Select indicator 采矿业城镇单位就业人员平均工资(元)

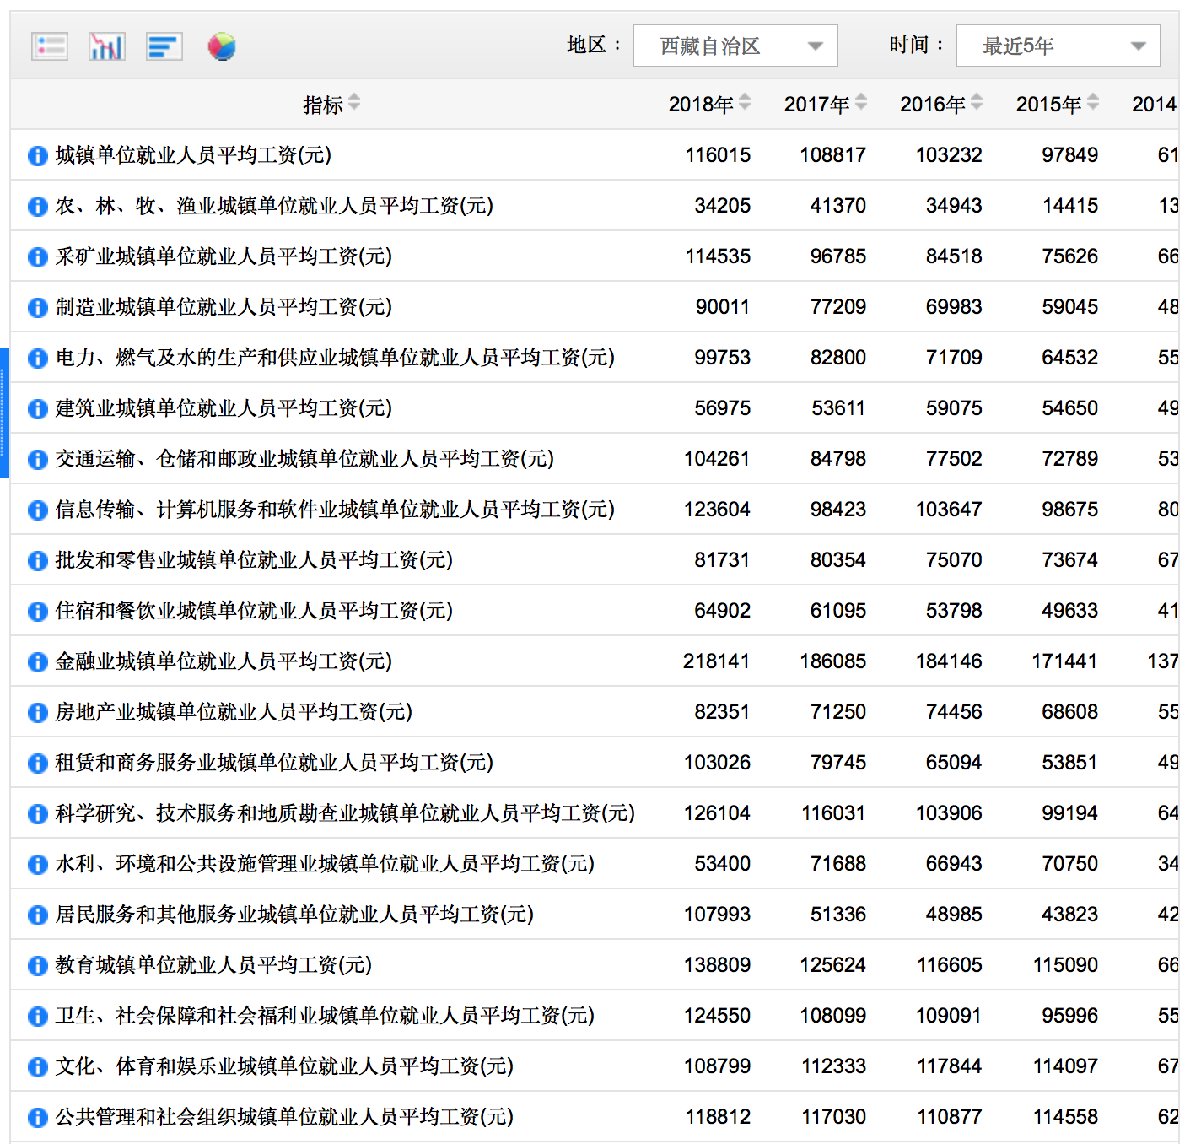[224, 256]
